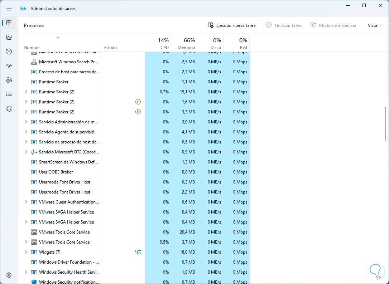Click the Windows Security notification shield icon
389x284 pixels.
(x=34, y=282)
